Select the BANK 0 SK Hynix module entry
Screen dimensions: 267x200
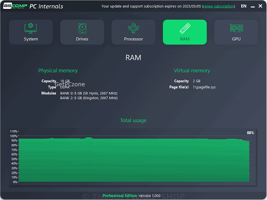point(89,93)
